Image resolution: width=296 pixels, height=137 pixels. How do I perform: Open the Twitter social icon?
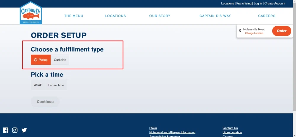click(24, 130)
